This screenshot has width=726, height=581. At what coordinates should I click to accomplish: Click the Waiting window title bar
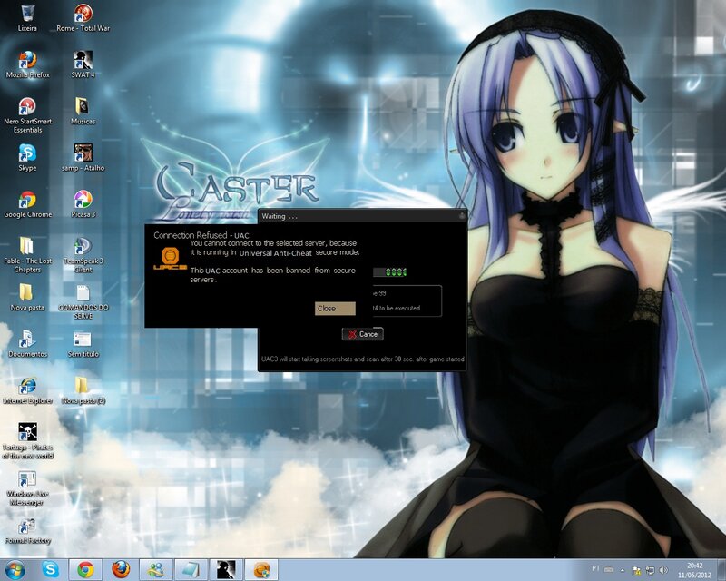(362, 216)
